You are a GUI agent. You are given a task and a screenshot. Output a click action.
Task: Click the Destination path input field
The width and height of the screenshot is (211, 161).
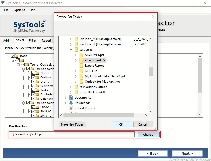coord(72,134)
